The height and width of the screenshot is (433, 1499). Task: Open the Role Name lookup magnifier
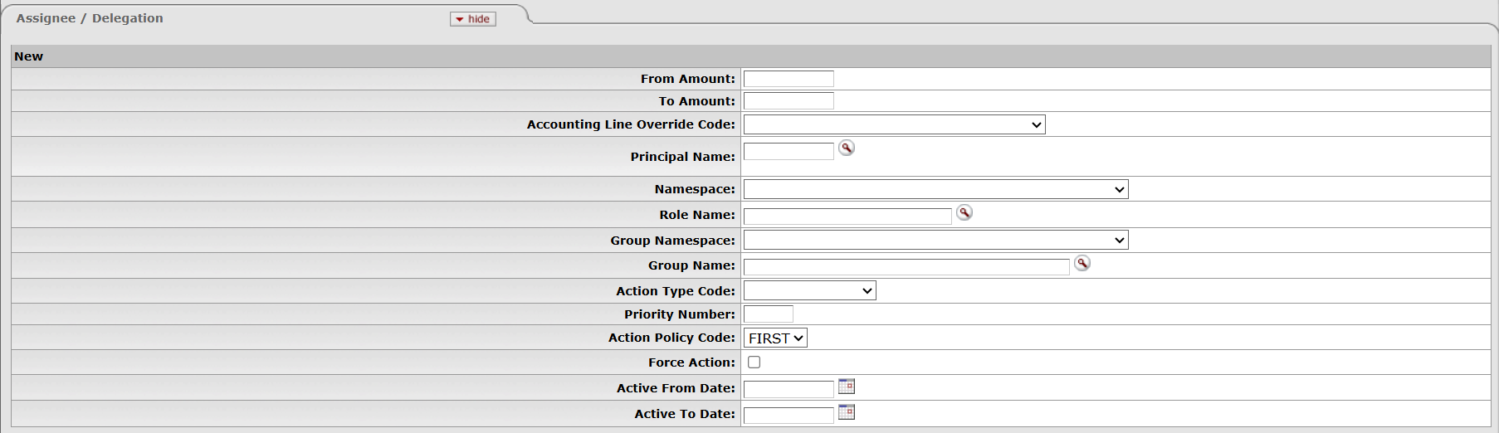point(964,212)
